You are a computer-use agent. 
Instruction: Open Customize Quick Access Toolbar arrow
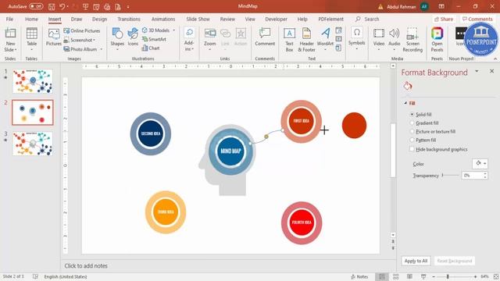(128, 6)
